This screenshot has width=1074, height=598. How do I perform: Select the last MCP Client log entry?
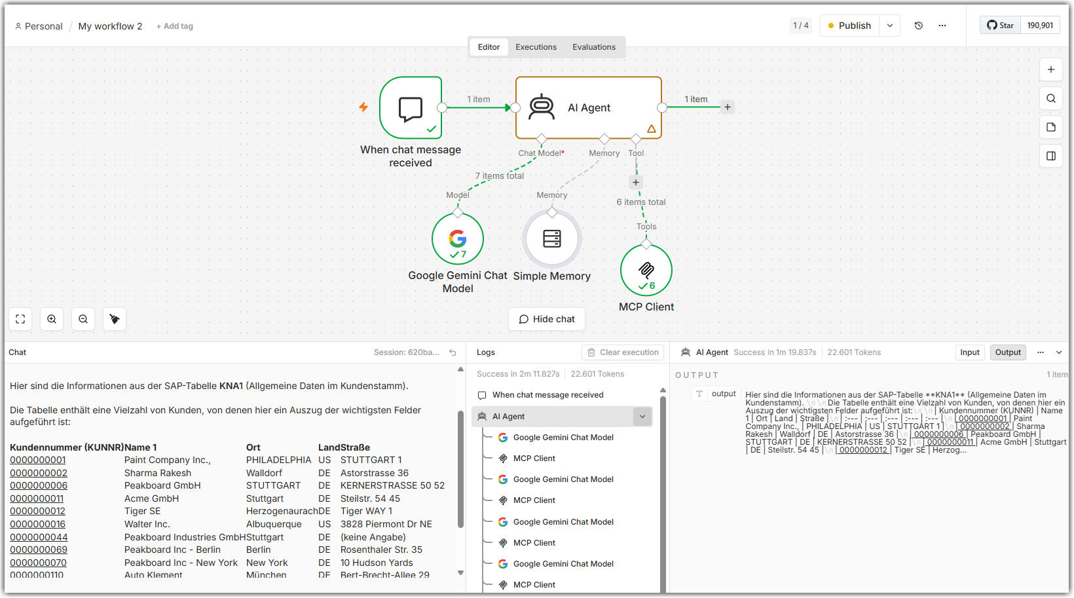tap(534, 585)
